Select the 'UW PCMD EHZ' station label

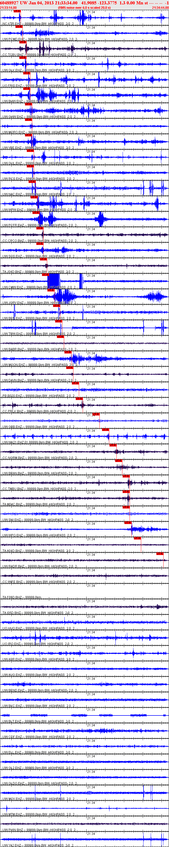click(x=13, y=39)
